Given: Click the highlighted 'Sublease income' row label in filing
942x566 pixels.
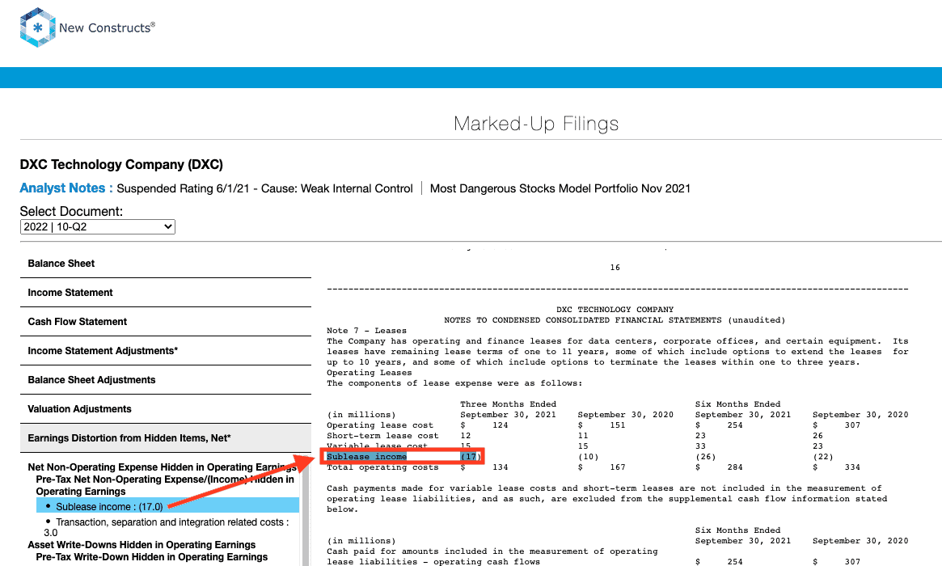Looking at the screenshot, I should pos(366,457).
